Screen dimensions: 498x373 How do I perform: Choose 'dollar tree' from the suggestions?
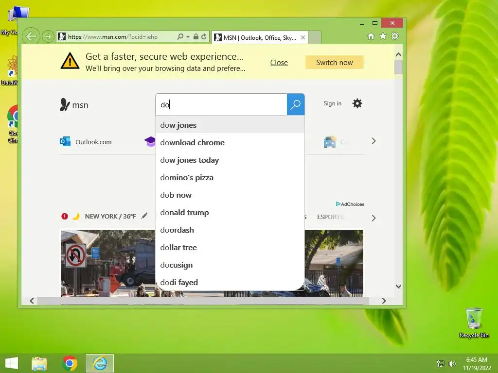pos(230,247)
